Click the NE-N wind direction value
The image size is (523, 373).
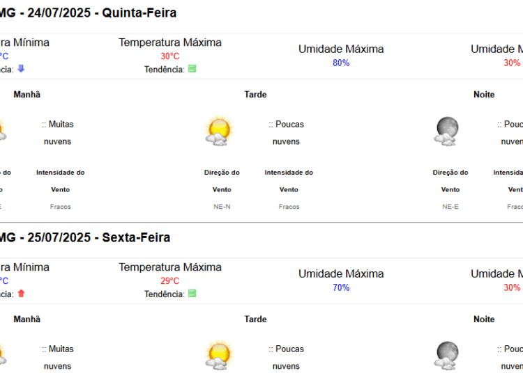(x=222, y=207)
